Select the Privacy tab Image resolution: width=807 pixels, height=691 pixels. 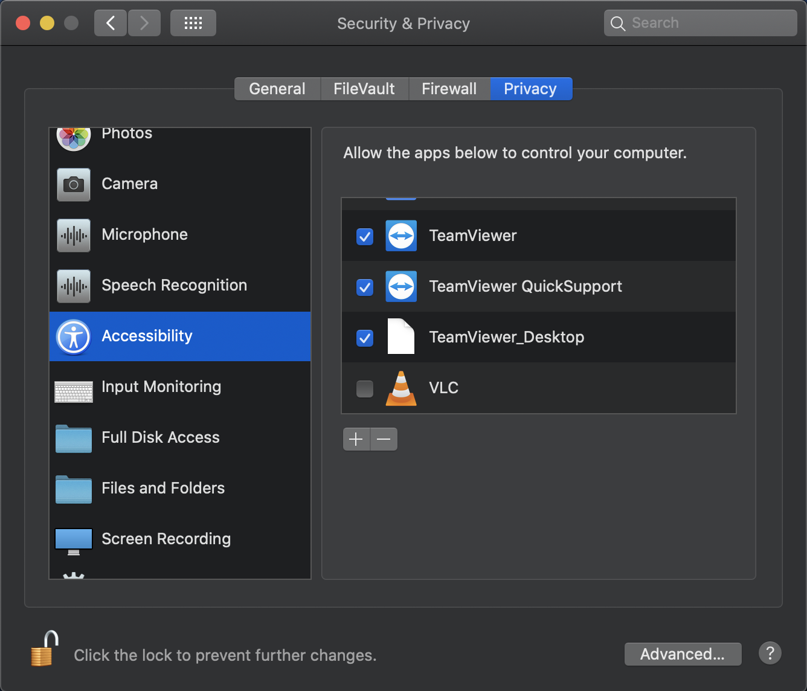(x=531, y=89)
